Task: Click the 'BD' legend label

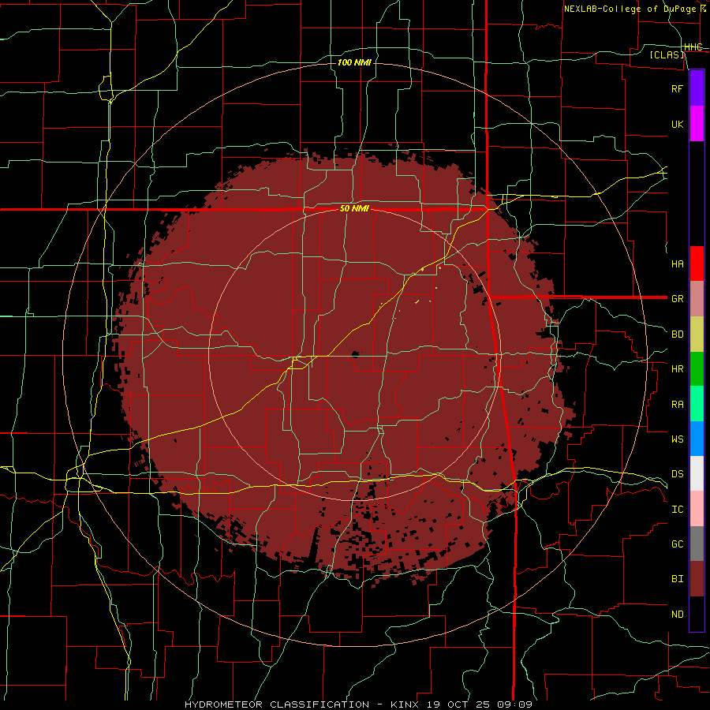Action: pos(678,334)
